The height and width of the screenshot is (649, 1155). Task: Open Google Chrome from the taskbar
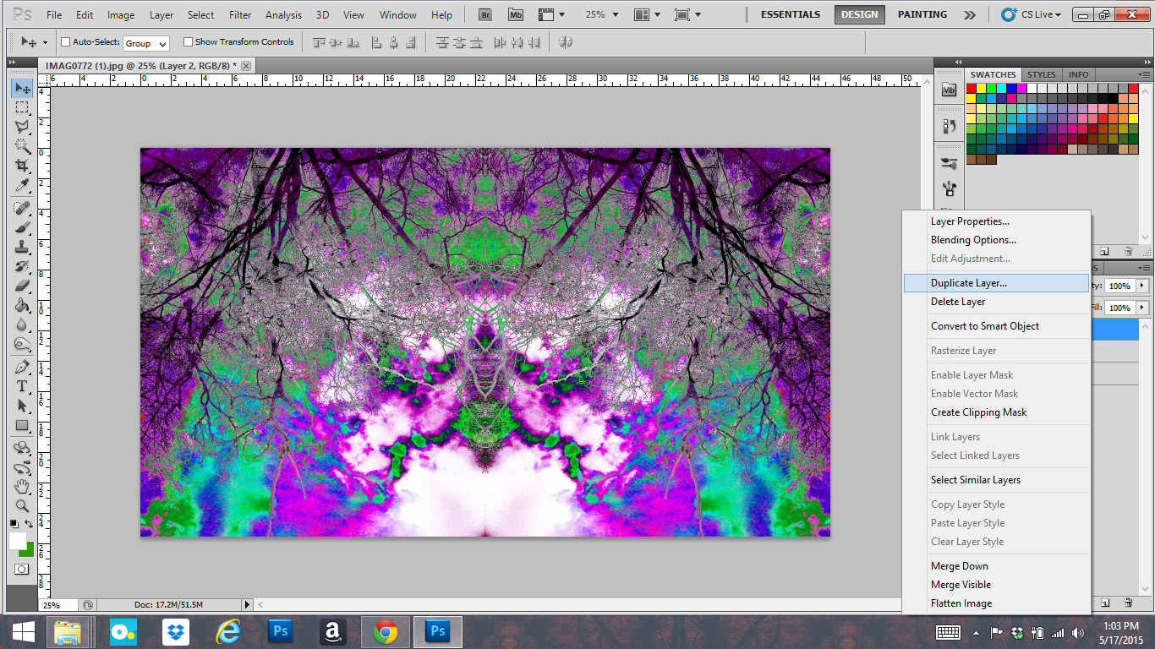[386, 631]
